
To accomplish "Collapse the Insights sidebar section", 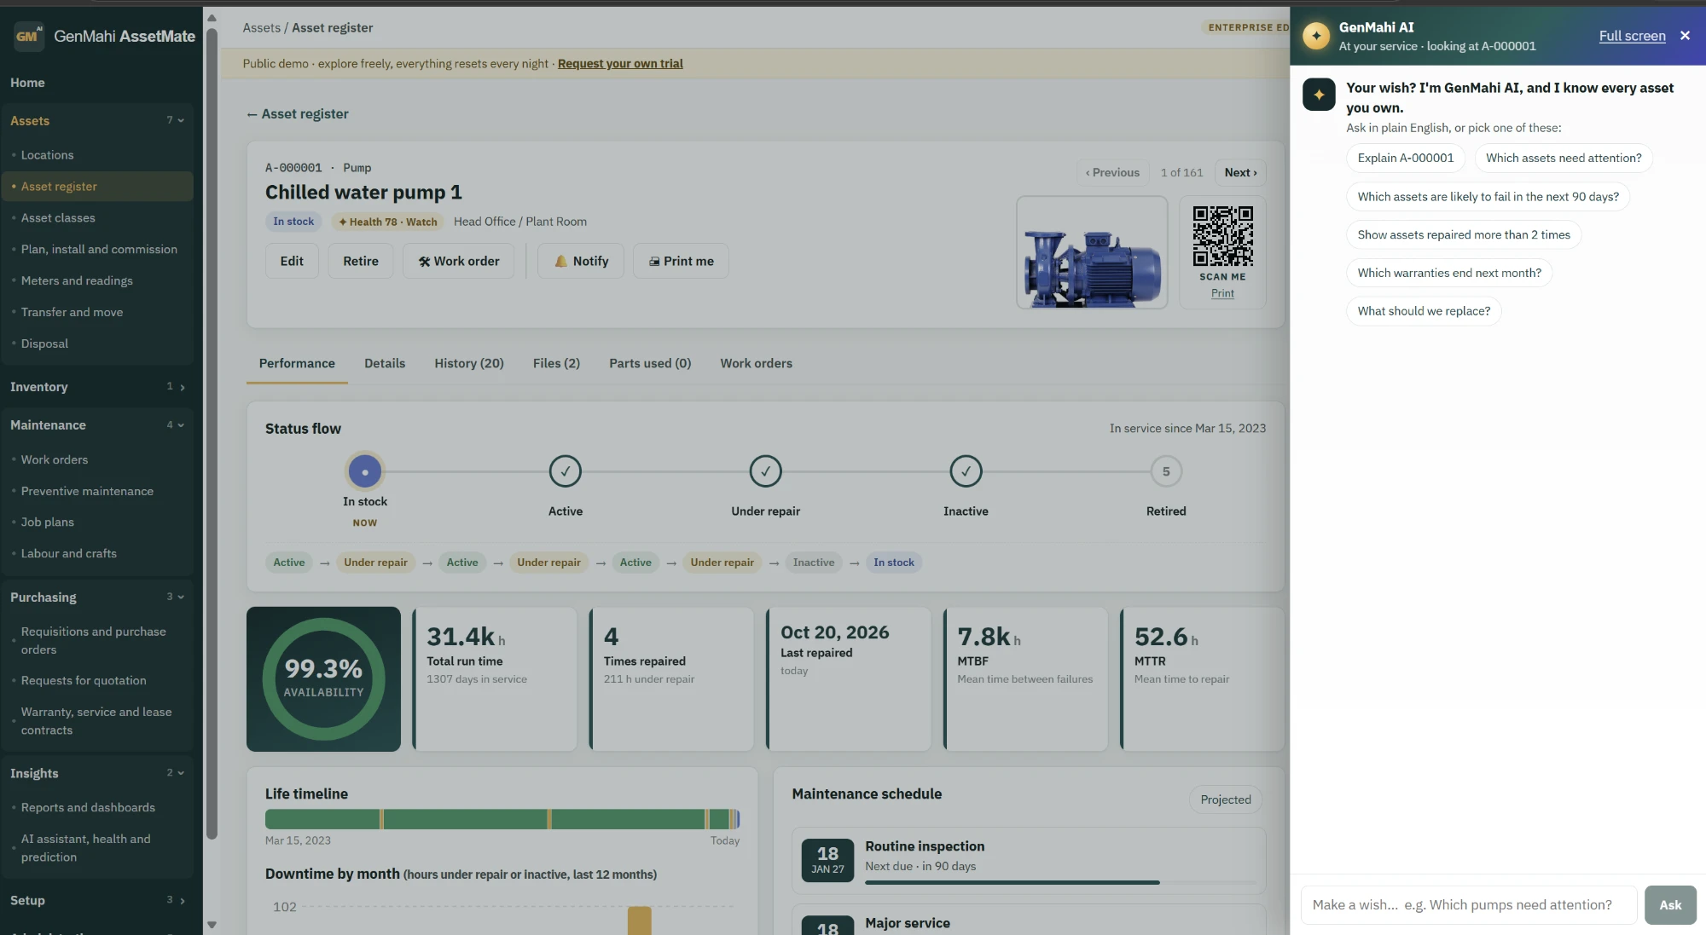I will [x=97, y=774].
